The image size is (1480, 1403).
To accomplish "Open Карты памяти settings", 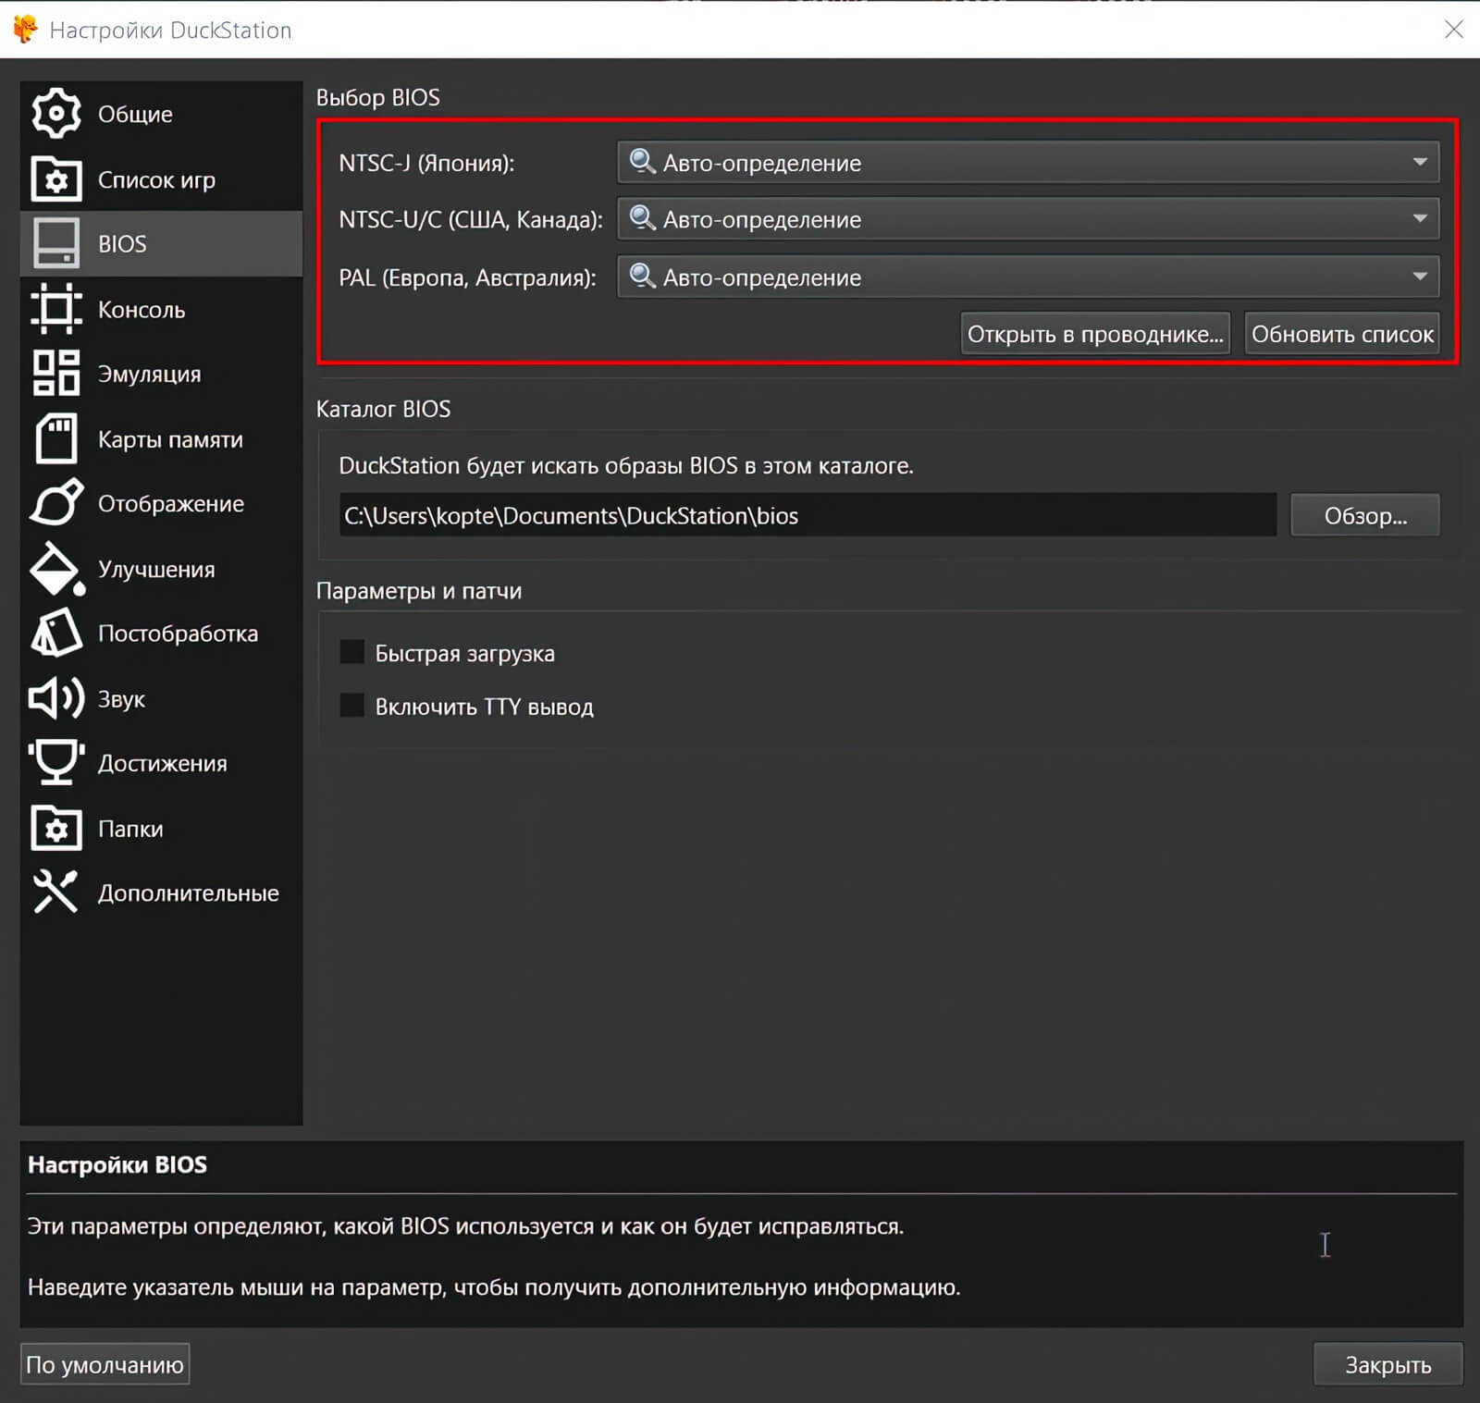I will point(161,438).
